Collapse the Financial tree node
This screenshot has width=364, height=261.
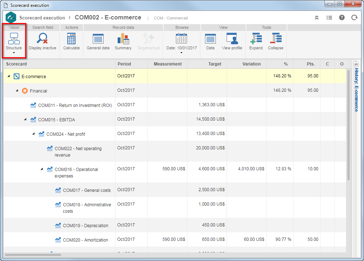coord(17,90)
